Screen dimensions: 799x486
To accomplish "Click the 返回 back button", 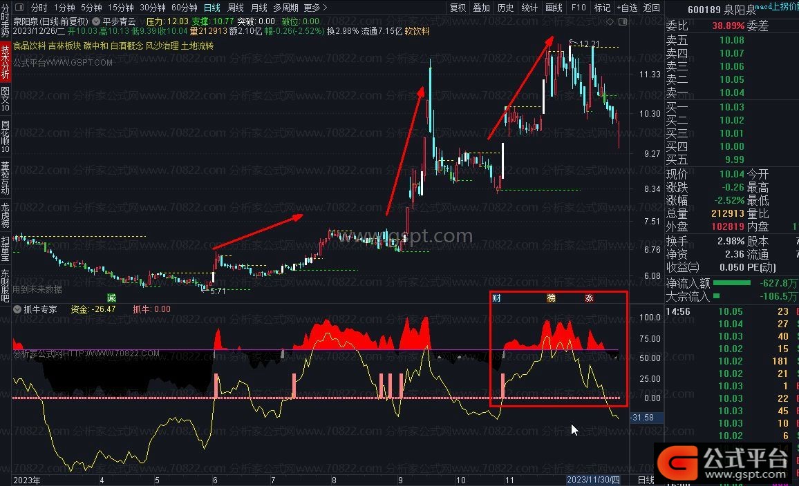I will pos(652,8).
